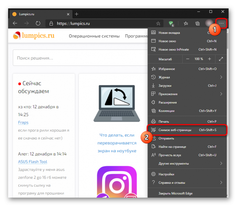The image size is (237, 206).
Task: Click the Расширения puzzle piece icon
Action: (x=153, y=102)
